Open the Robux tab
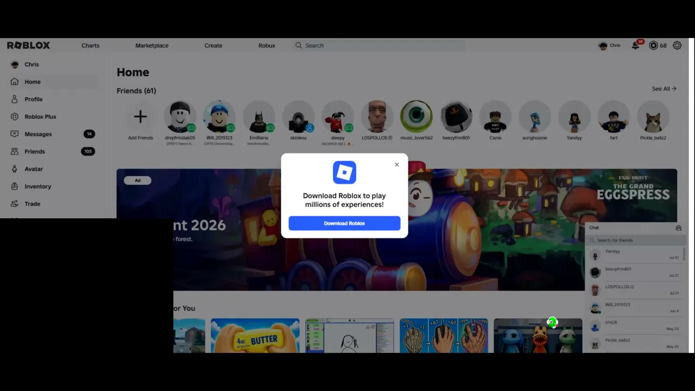Image resolution: width=695 pixels, height=391 pixels. pyautogui.click(x=267, y=46)
